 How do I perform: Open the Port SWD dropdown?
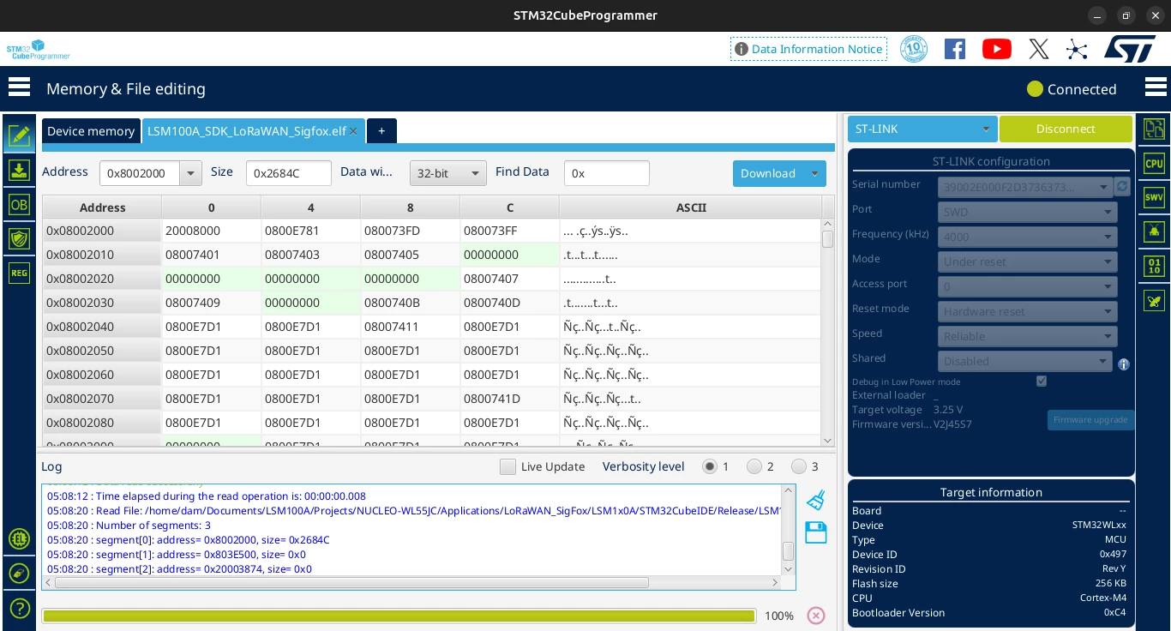[x=1027, y=212]
